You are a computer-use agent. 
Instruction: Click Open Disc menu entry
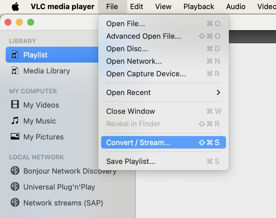tap(126, 49)
